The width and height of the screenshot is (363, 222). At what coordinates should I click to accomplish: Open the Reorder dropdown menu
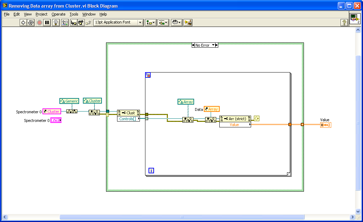coord(176,22)
